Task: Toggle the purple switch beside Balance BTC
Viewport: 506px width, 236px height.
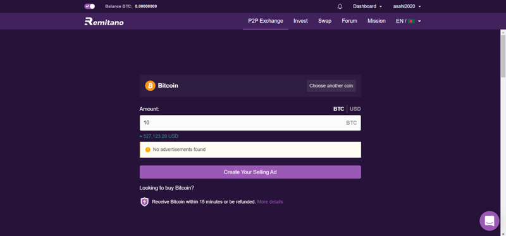Action: click(89, 6)
